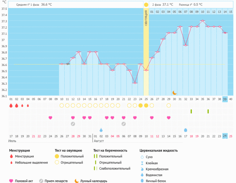Select the highlighted cycle day 39 cell
Viewport: 236px width, 183px height.
[x=225, y=99]
